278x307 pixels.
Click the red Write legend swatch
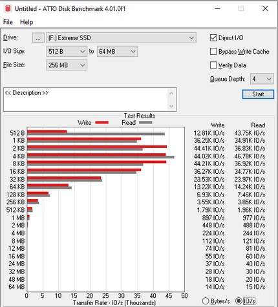[x=102, y=123]
